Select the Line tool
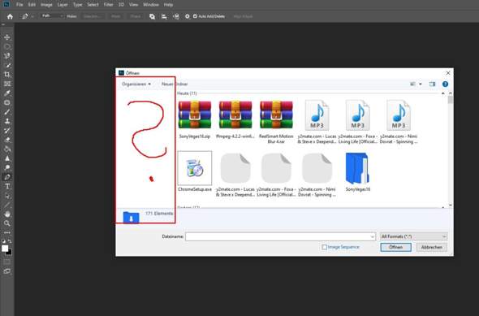The width and height of the screenshot is (479, 316). [x=7, y=205]
